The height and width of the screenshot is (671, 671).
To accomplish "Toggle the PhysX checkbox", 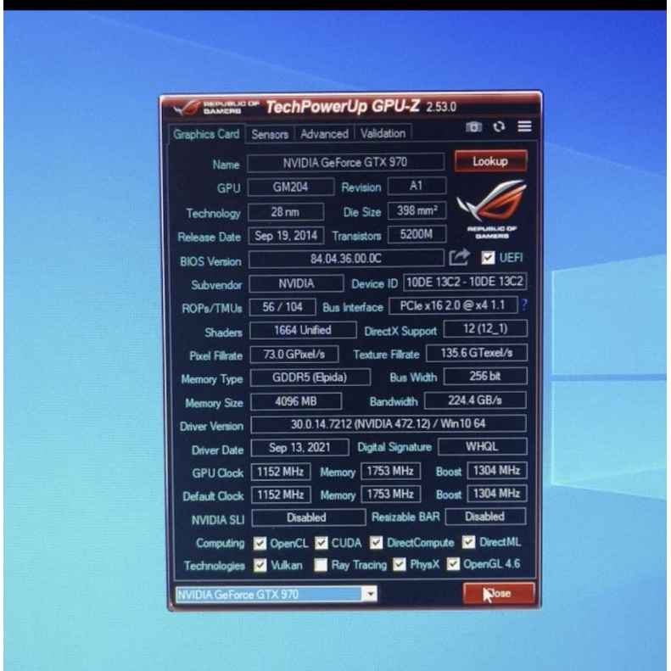I will (x=400, y=564).
